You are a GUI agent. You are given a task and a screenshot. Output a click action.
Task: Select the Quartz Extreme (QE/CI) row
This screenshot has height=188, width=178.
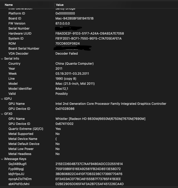pos(26,129)
